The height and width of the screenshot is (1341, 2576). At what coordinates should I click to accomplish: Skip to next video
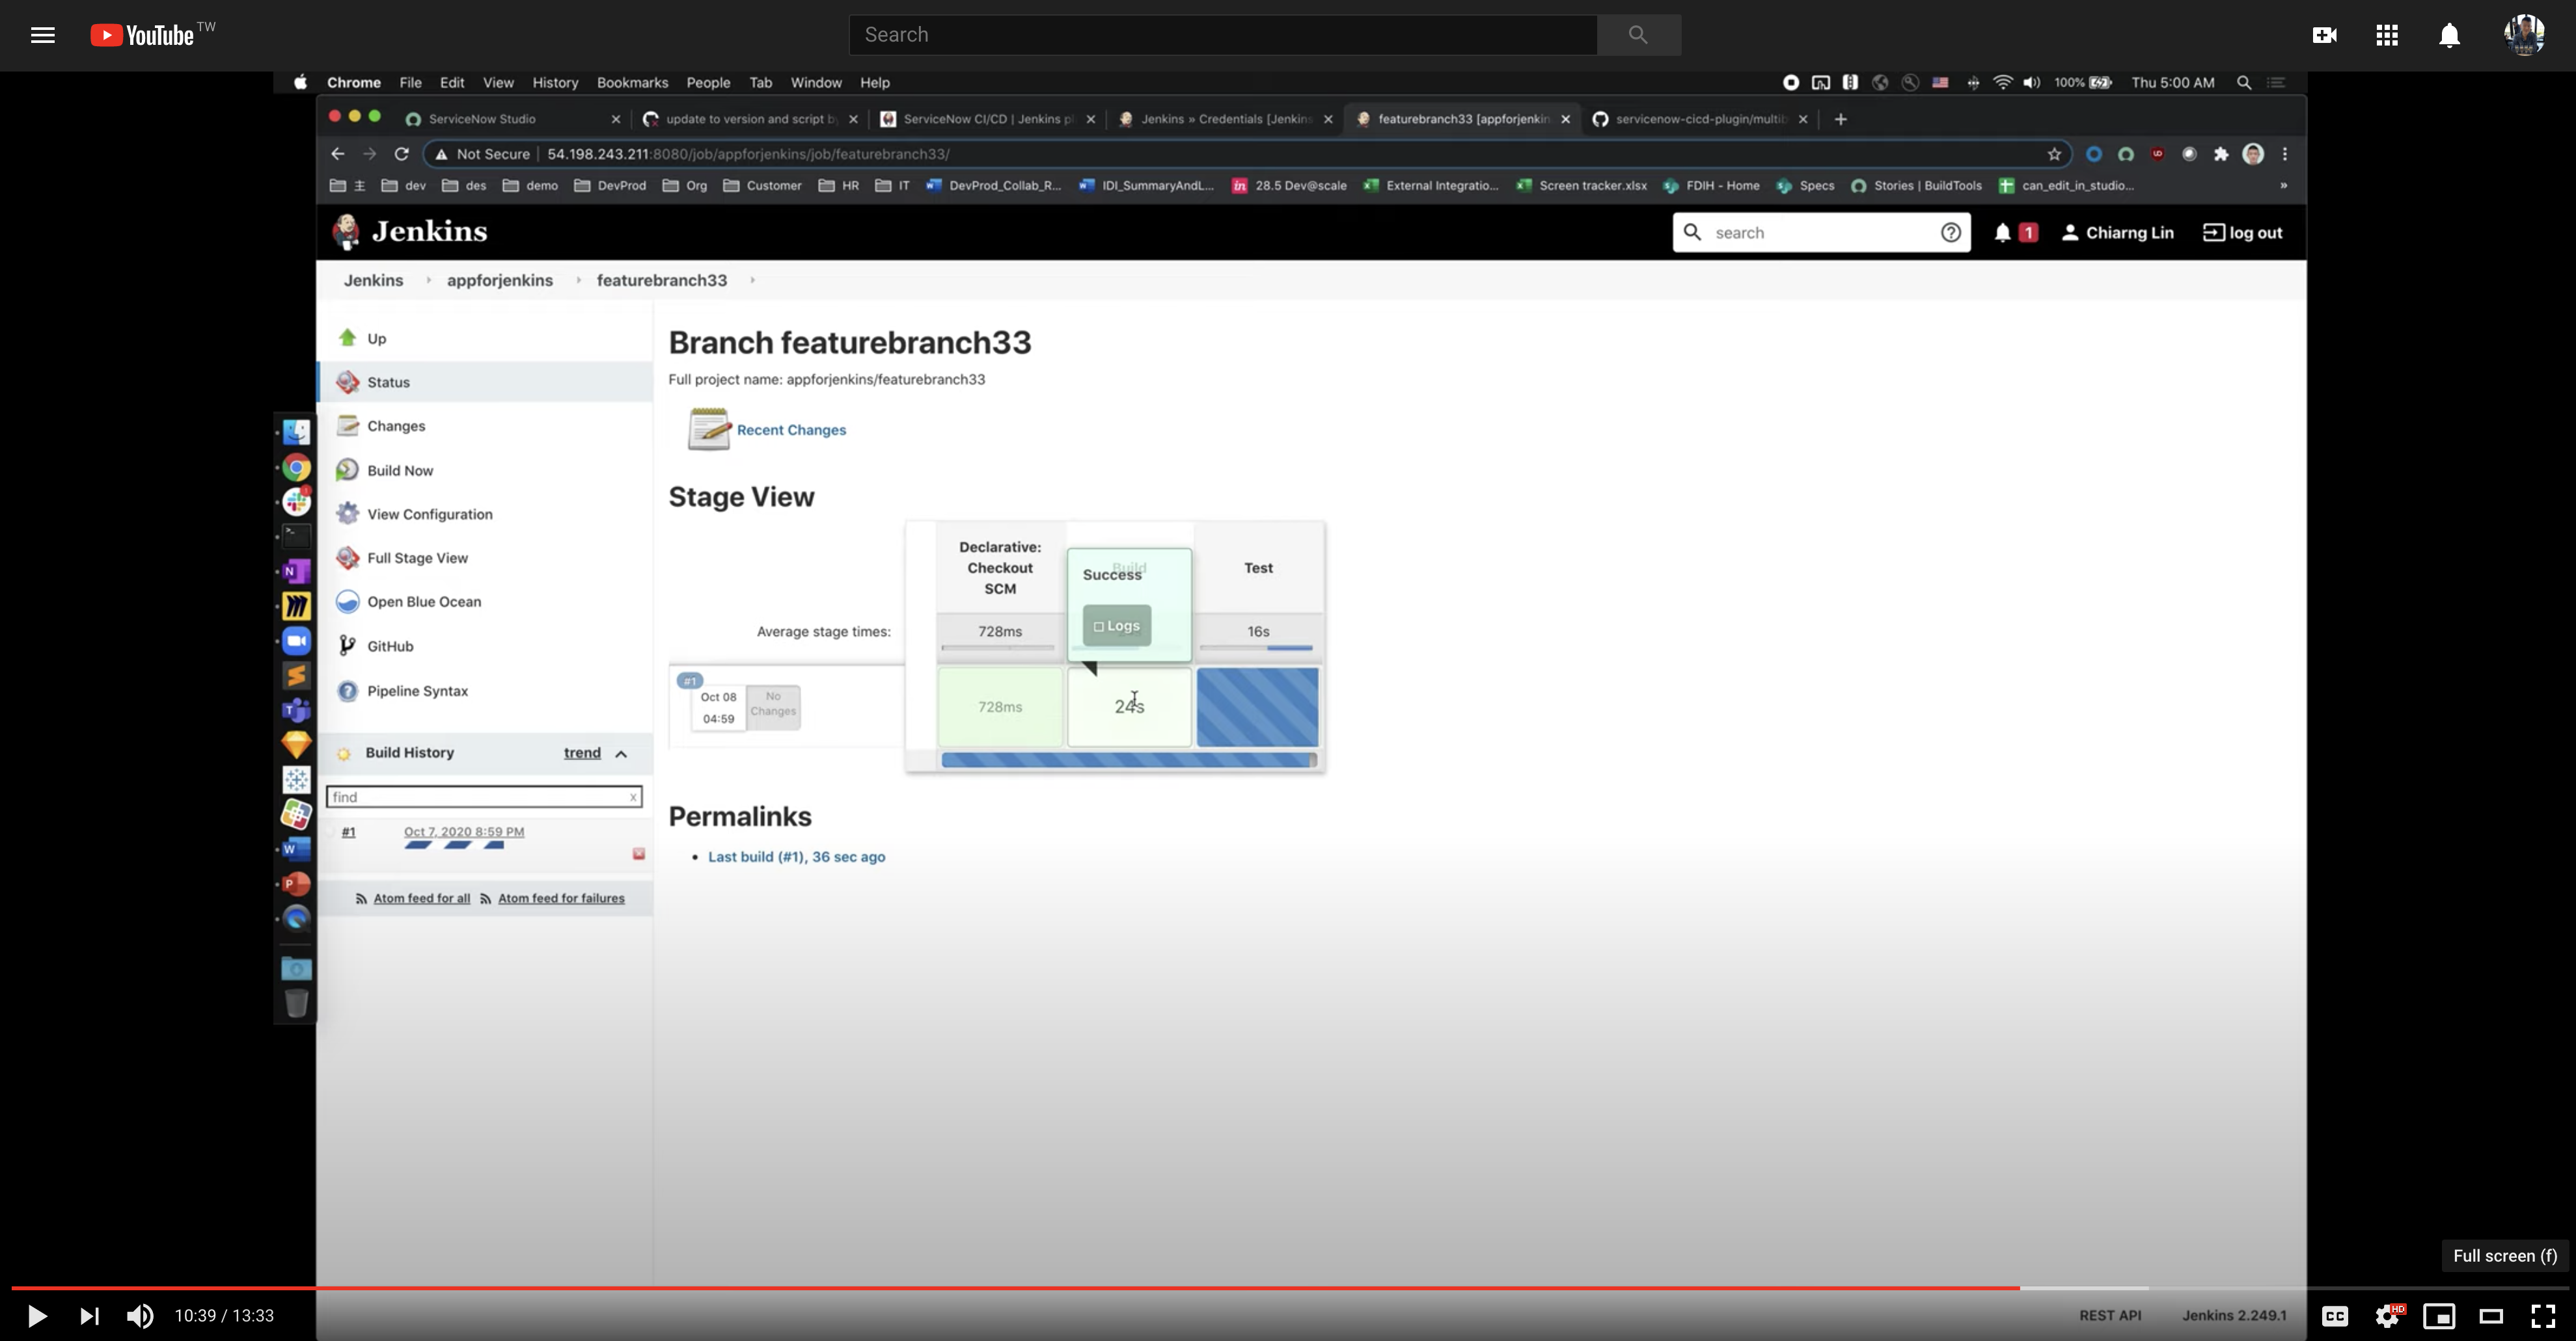(89, 1316)
